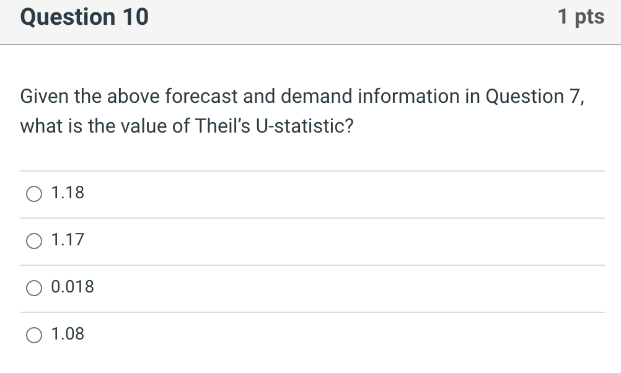The height and width of the screenshot is (373, 621).
Task: Click the '1.17' answer label text
Action: tap(68, 240)
